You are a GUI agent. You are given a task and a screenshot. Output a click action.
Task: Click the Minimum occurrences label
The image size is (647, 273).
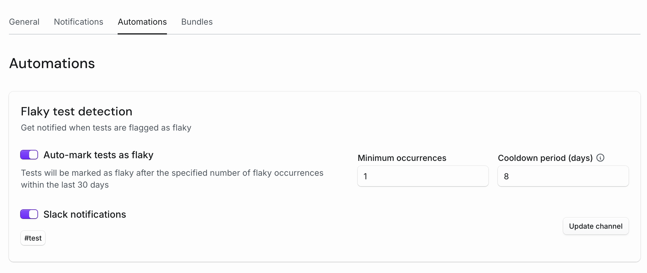click(402, 158)
